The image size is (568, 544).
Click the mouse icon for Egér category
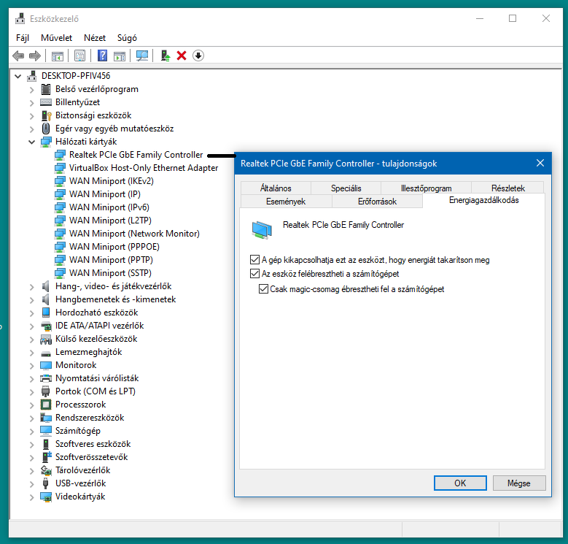coord(46,129)
